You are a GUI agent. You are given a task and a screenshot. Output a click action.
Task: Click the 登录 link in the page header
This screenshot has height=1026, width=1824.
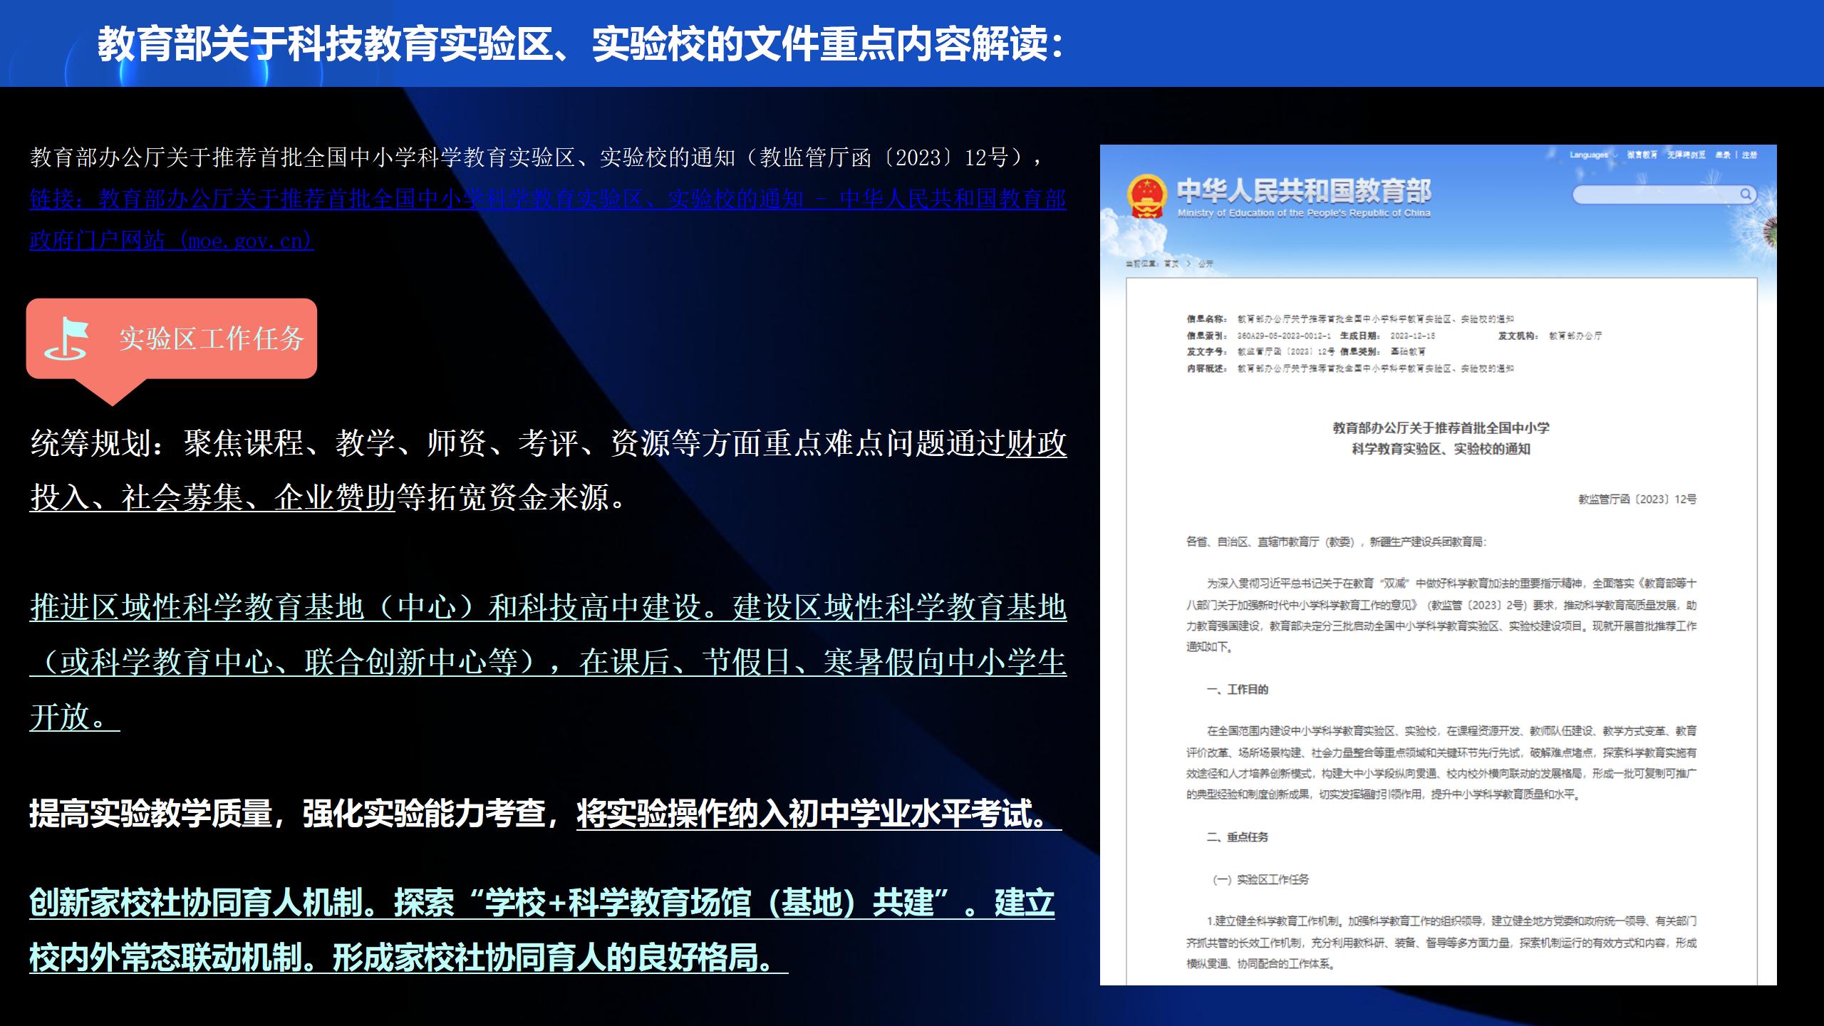[x=1722, y=155]
